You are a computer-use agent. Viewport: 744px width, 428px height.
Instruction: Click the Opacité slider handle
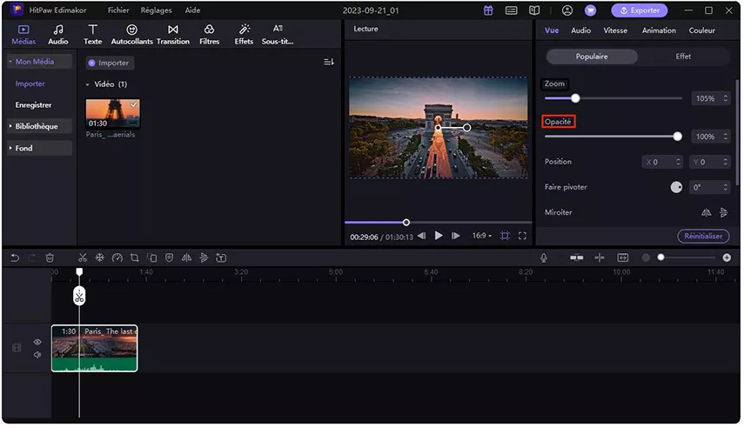click(678, 137)
